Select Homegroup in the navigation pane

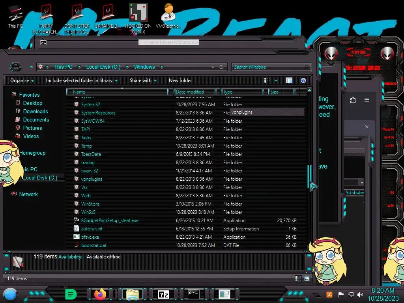(32, 153)
